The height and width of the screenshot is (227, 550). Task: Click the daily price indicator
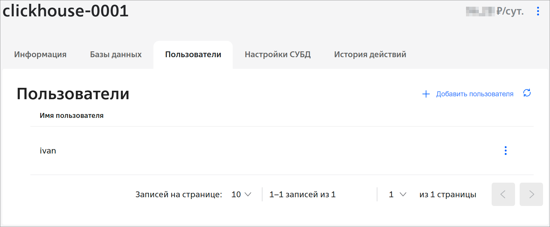(495, 11)
